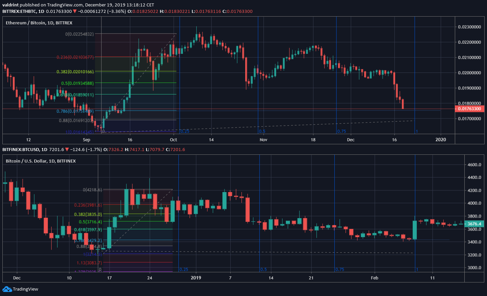Select the 3000.0 axis value on BTC chart

click(474, 268)
